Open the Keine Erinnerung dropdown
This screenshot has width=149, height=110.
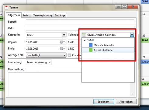tap(39, 62)
